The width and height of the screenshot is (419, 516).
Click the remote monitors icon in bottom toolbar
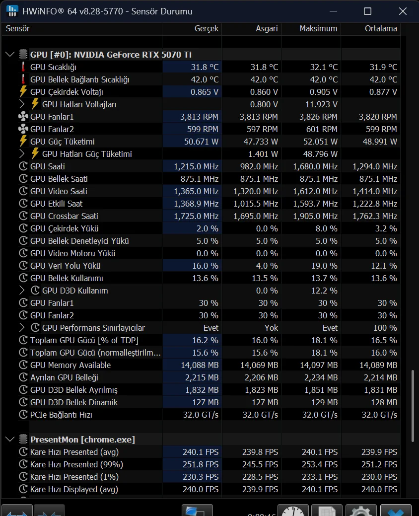tap(197, 511)
